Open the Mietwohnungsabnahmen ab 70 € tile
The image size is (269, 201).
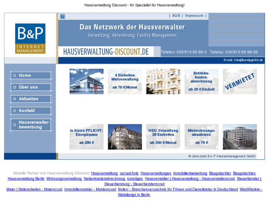pyautogui.click(x=202, y=137)
